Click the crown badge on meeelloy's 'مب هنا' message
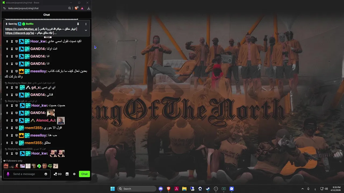The width and height of the screenshot is (344, 193). 21,135
